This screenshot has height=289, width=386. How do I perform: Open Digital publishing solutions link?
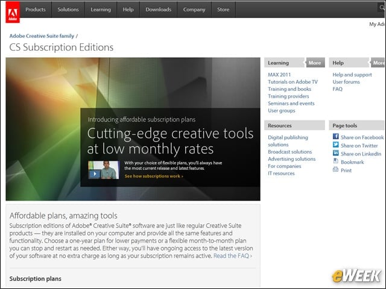(288, 141)
